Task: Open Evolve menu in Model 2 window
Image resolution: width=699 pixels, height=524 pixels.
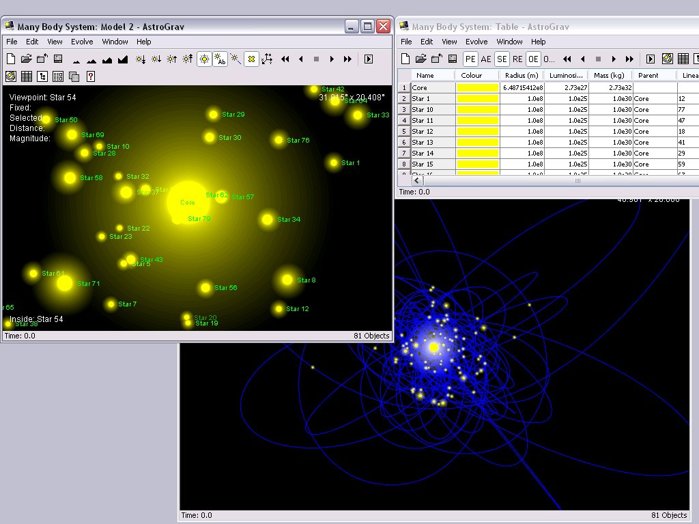Action: 82,42
